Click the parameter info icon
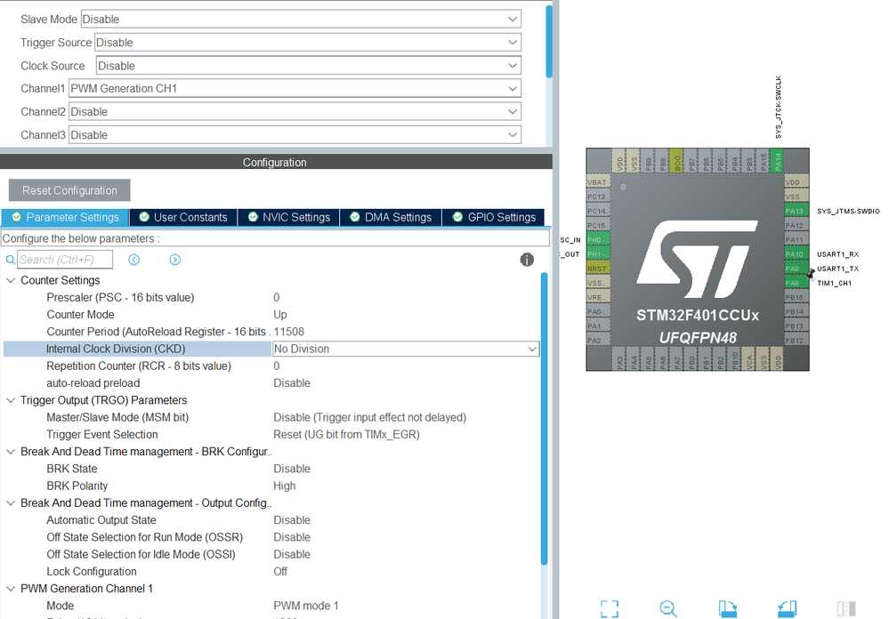Viewport: 889px width, 619px height. click(x=527, y=260)
